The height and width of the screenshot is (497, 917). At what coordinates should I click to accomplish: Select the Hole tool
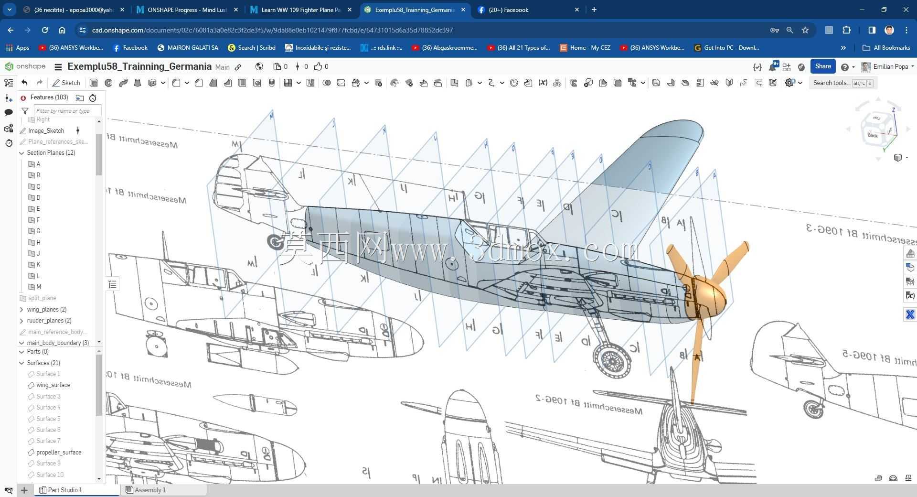(257, 83)
